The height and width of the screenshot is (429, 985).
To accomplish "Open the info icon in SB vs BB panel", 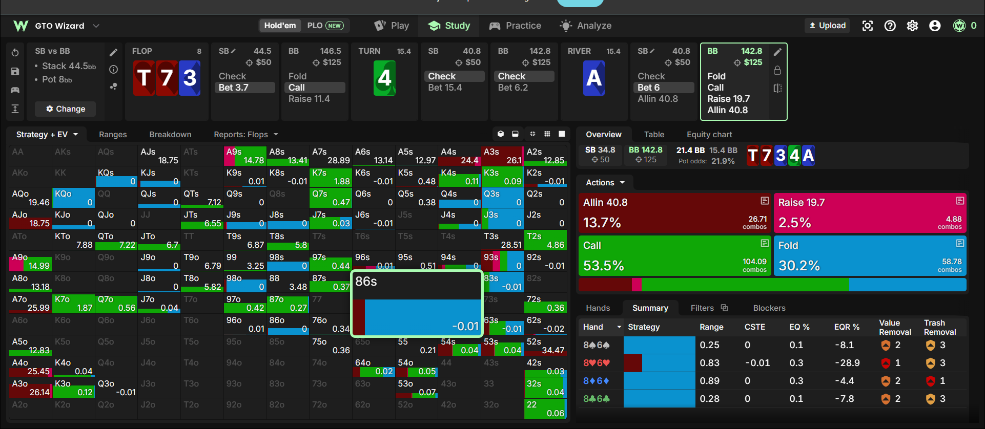I will [x=113, y=70].
